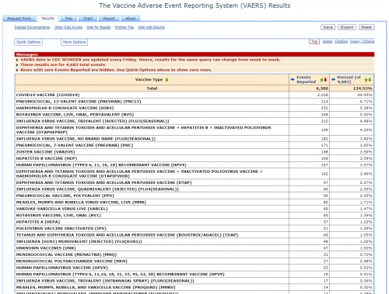
Task: Jump to Query Criteria link
Action: (x=362, y=41)
